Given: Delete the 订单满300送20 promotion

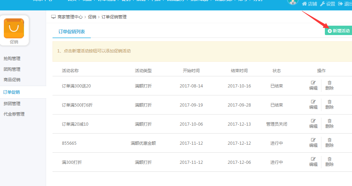Looking at the screenshot, I should coord(329,85).
